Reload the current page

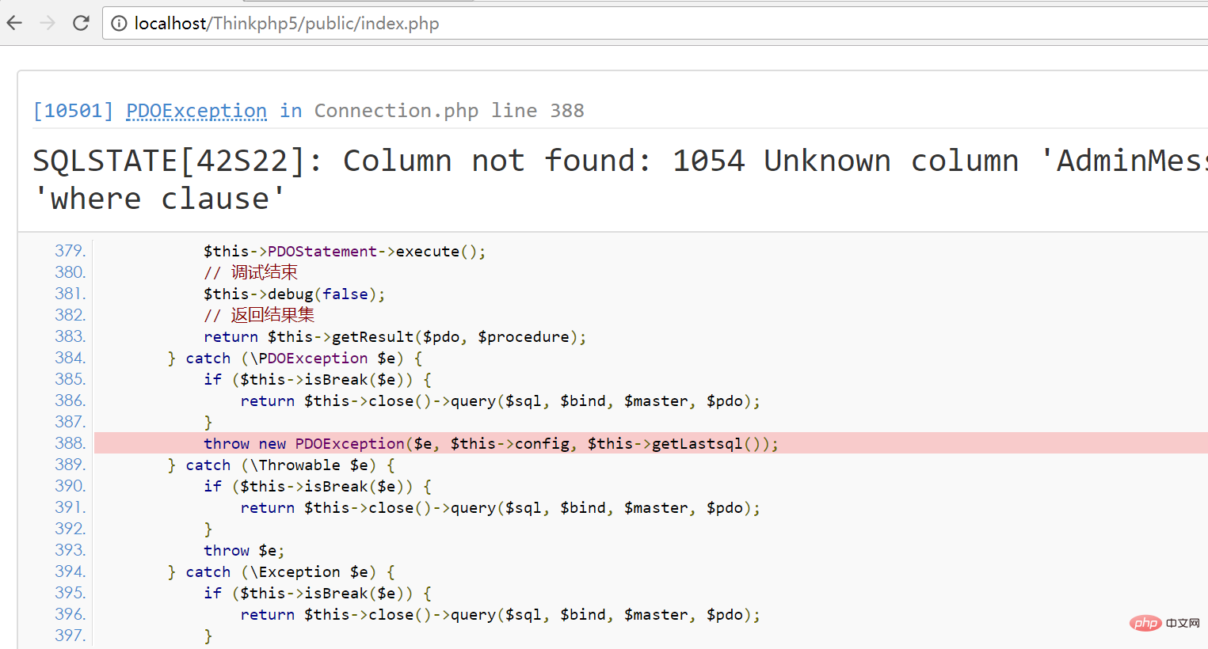pos(81,23)
